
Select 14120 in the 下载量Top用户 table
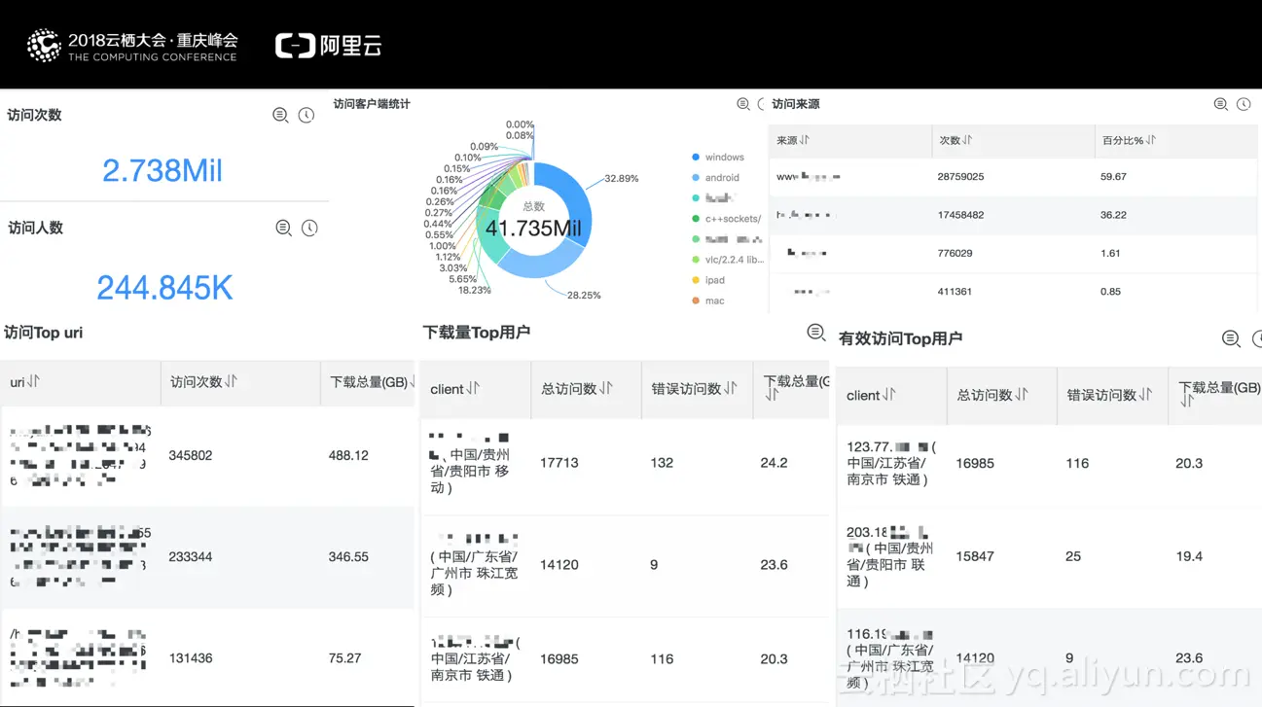(x=559, y=565)
